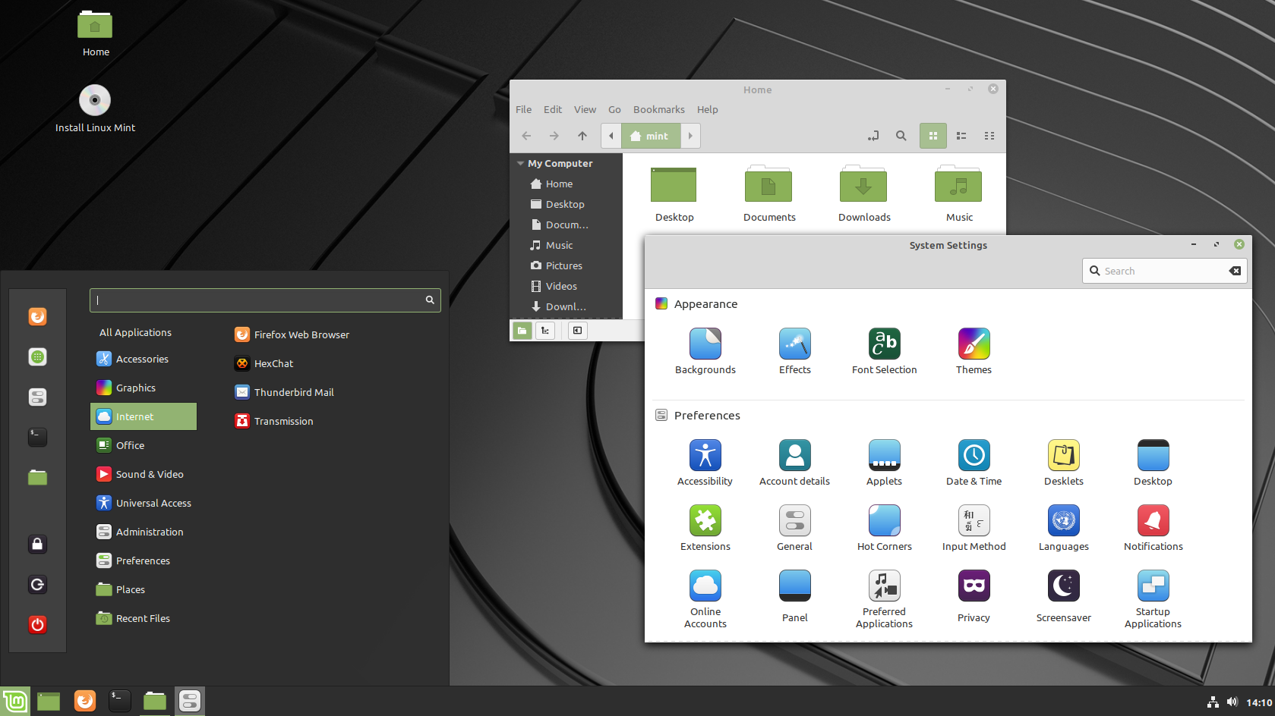Go up to parent folder
The height and width of the screenshot is (716, 1275).
tap(582, 136)
